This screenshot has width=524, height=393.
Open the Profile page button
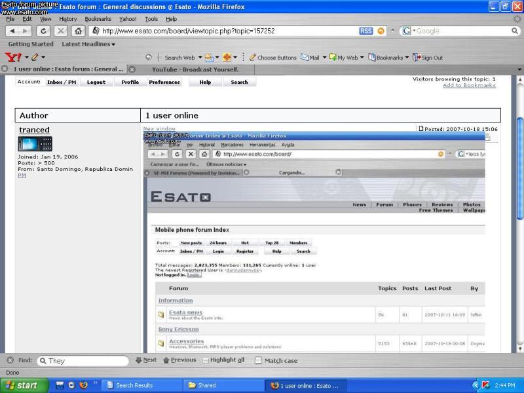[130, 82]
